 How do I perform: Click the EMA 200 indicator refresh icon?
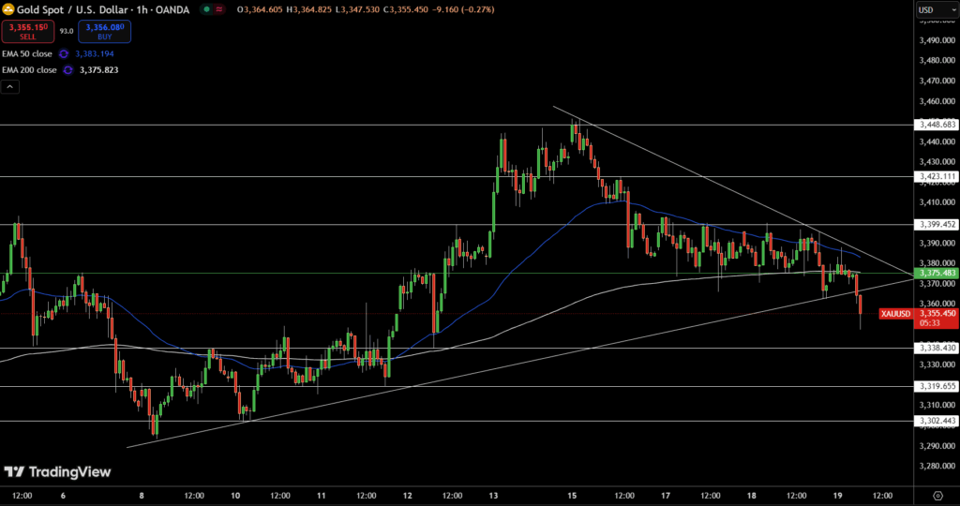pos(68,69)
